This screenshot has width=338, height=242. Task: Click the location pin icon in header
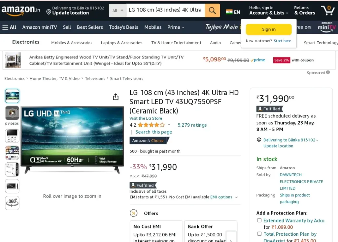[x=49, y=12]
